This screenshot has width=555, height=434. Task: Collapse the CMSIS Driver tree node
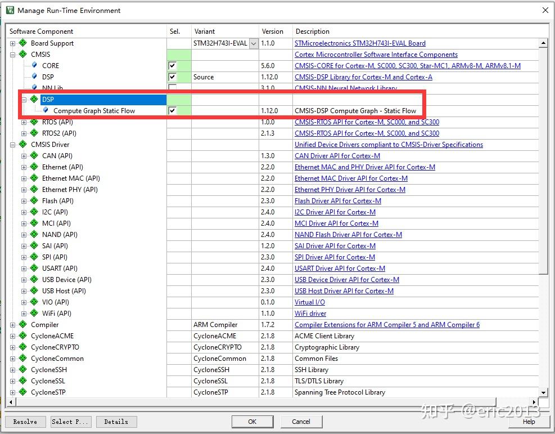(13, 145)
